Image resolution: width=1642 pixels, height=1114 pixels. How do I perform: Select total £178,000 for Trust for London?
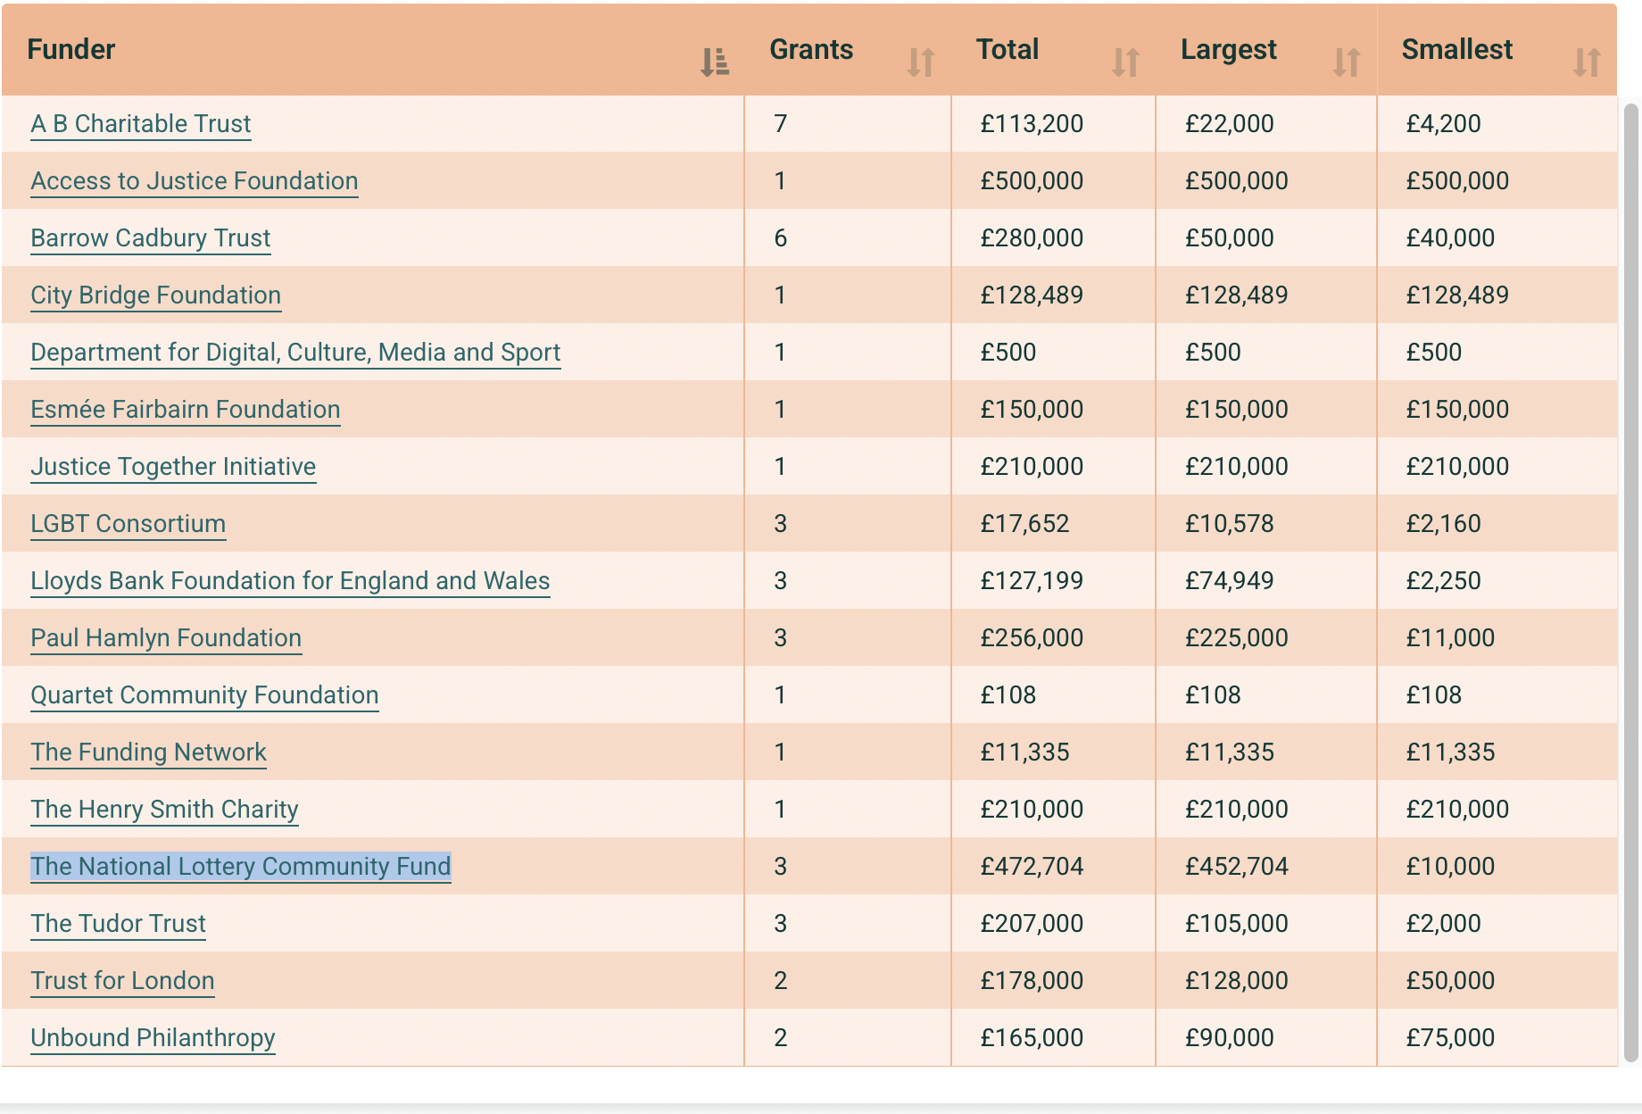click(x=1032, y=981)
